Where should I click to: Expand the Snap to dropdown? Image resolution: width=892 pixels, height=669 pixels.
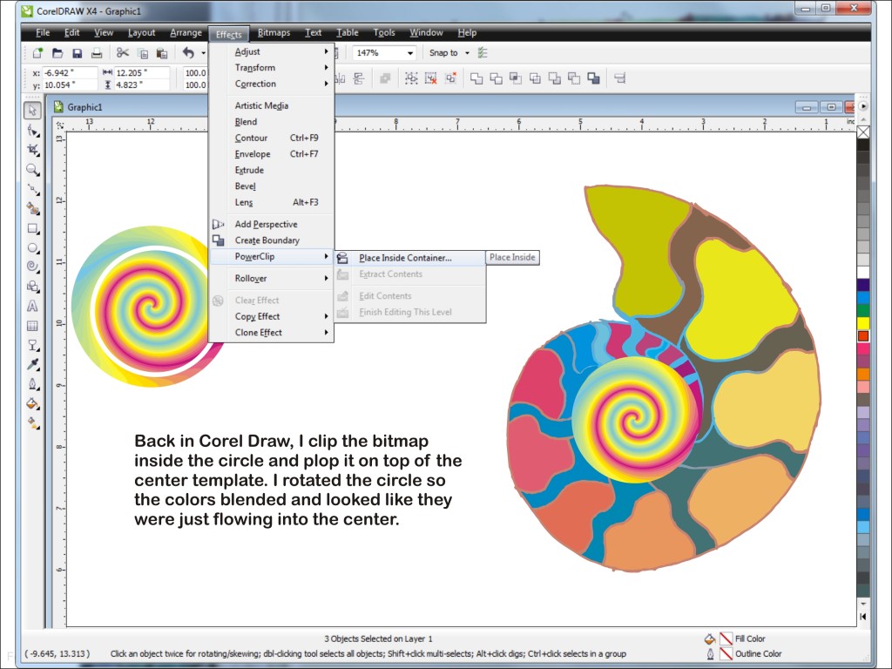click(467, 53)
